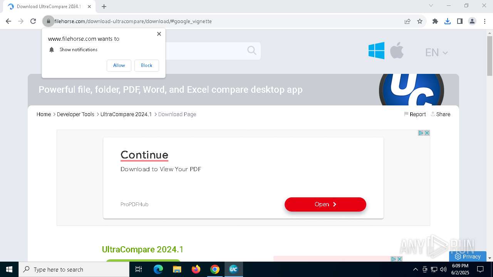493x277 pixels.
Task: Allow filehorse notifications
Action: tap(119, 65)
